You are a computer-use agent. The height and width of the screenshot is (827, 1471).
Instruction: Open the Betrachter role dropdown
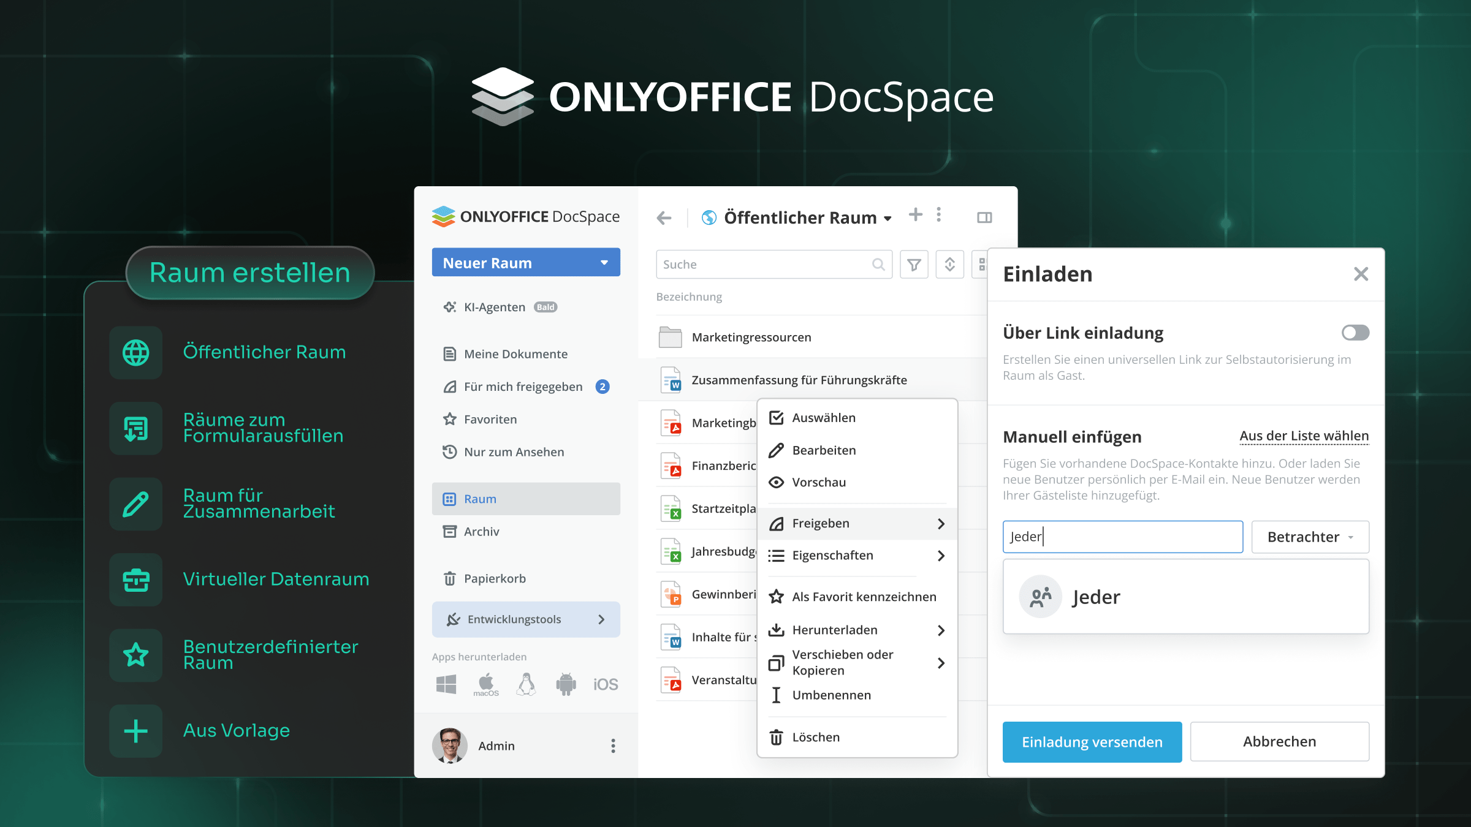[1310, 537]
